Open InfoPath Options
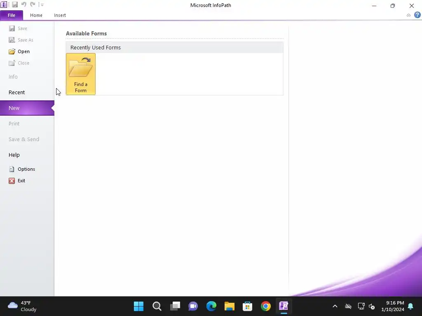This screenshot has height=316, width=422. pyautogui.click(x=22, y=169)
